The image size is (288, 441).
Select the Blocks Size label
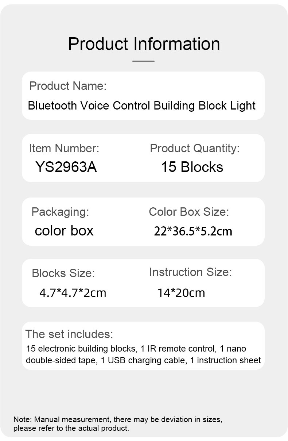pyautogui.click(x=63, y=273)
